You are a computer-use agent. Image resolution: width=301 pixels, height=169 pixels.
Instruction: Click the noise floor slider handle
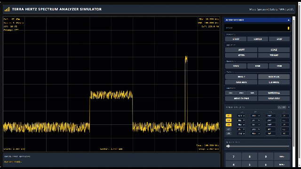(228, 146)
